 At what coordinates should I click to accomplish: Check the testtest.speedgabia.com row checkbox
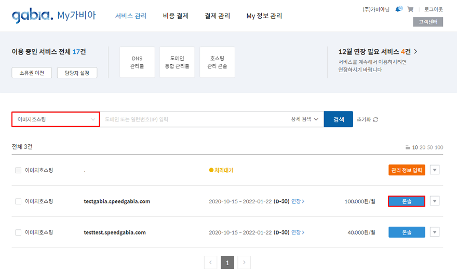18,232
